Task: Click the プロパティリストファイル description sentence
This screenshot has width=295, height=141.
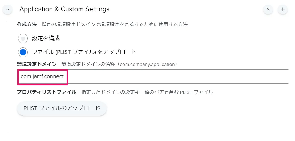Action: tap(147, 92)
